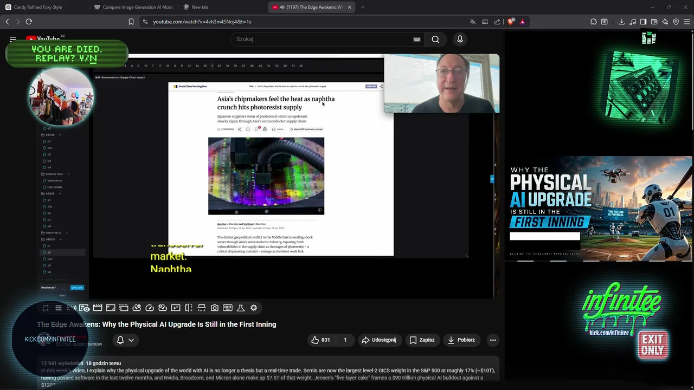The image size is (694, 390).
Task: Open a new browser tab with plus
Action: point(363,7)
